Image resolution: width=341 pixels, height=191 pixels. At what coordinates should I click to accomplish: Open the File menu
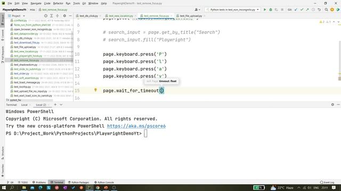(x=10, y=3)
